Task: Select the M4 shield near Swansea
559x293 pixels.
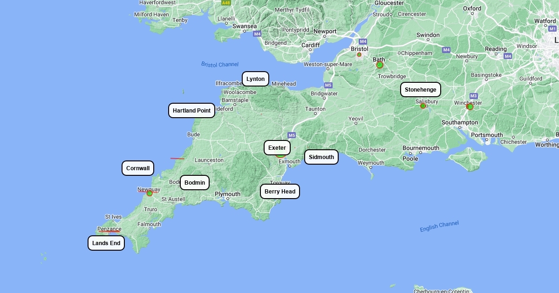Action: 257,34
